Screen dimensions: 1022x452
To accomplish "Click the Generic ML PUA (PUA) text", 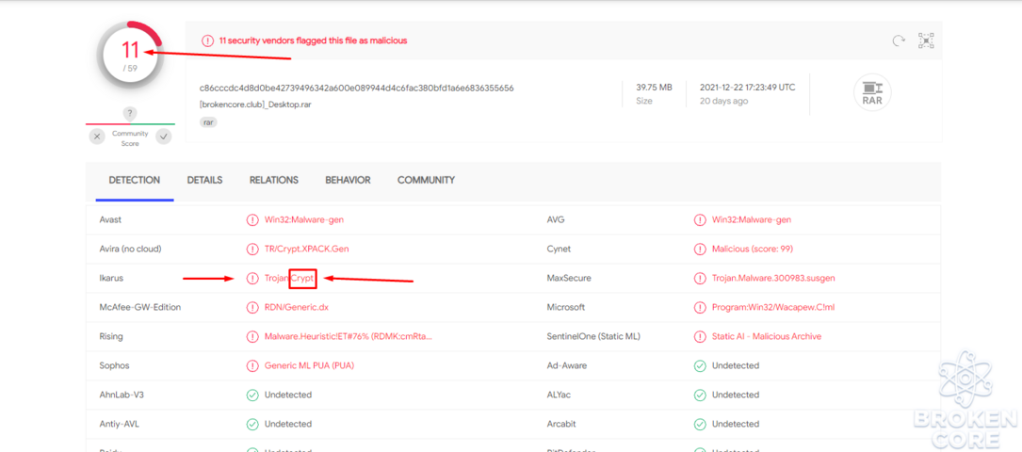I will point(309,366).
